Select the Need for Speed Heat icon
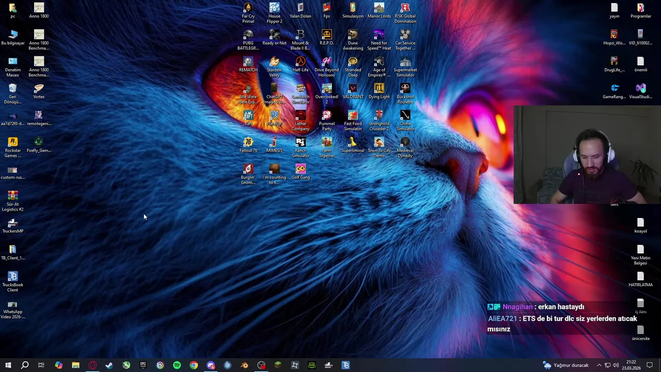 (x=379, y=40)
